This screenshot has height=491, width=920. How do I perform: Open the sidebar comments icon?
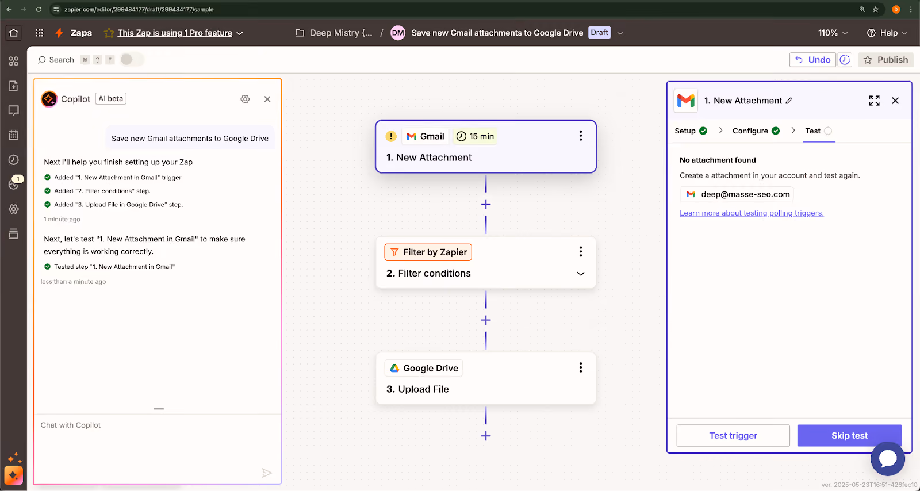pyautogui.click(x=14, y=110)
